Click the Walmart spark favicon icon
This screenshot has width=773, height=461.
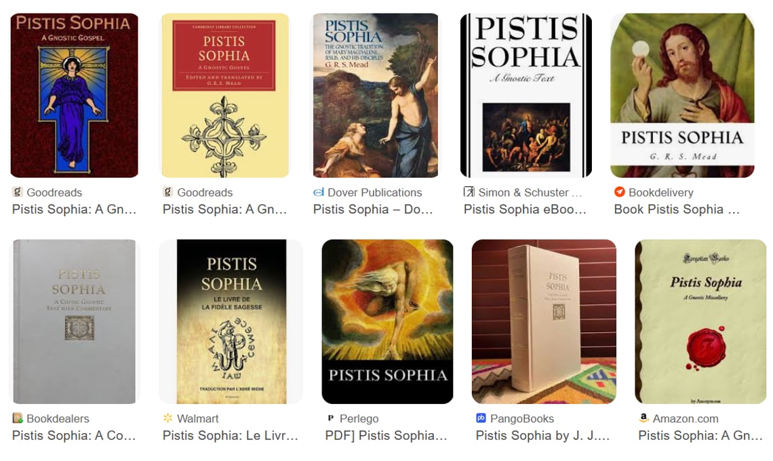pyautogui.click(x=168, y=418)
